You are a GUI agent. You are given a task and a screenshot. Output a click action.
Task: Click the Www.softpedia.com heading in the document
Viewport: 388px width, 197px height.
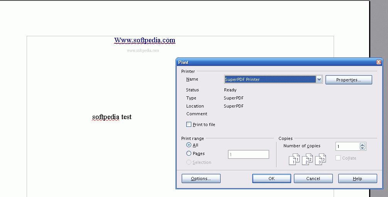coord(145,40)
